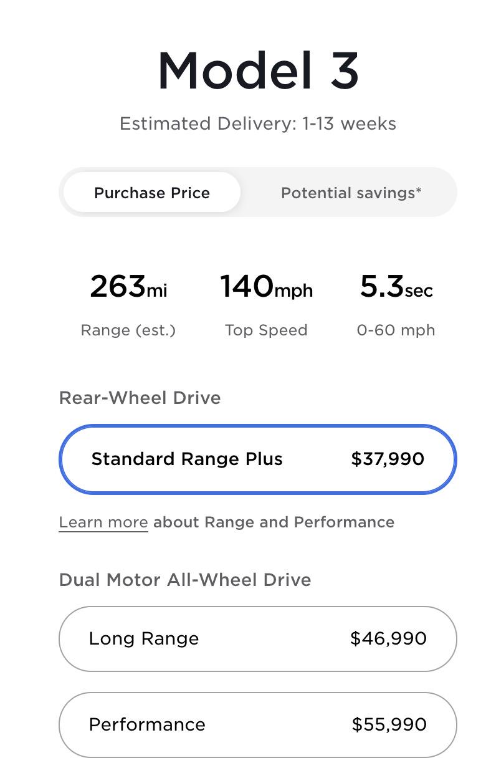Click the Estimated Delivery text
This screenshot has width=486, height=768.
[258, 123]
